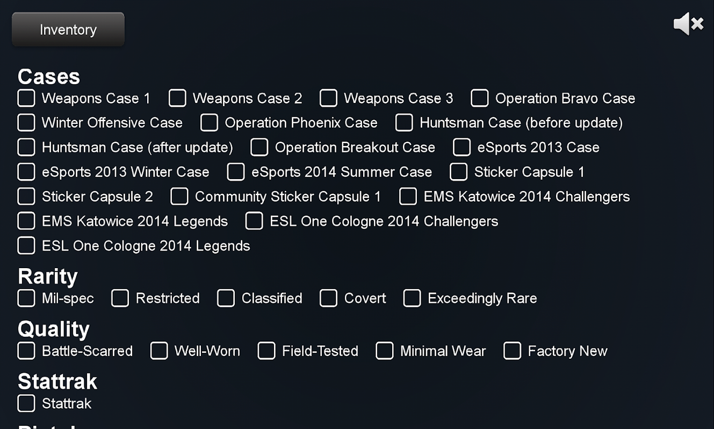714x429 pixels.
Task: Select Community Sticker Capsule 1 checkbox
Action: point(179,196)
